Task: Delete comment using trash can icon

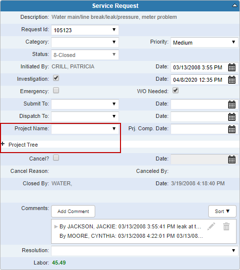Action: (227, 226)
